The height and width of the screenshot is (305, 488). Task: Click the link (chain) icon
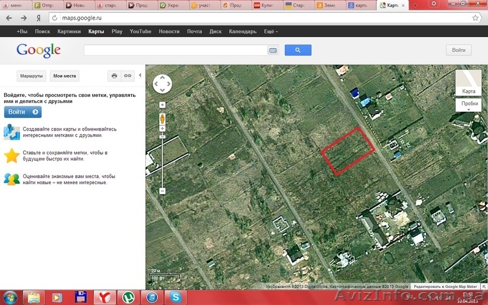[127, 76]
